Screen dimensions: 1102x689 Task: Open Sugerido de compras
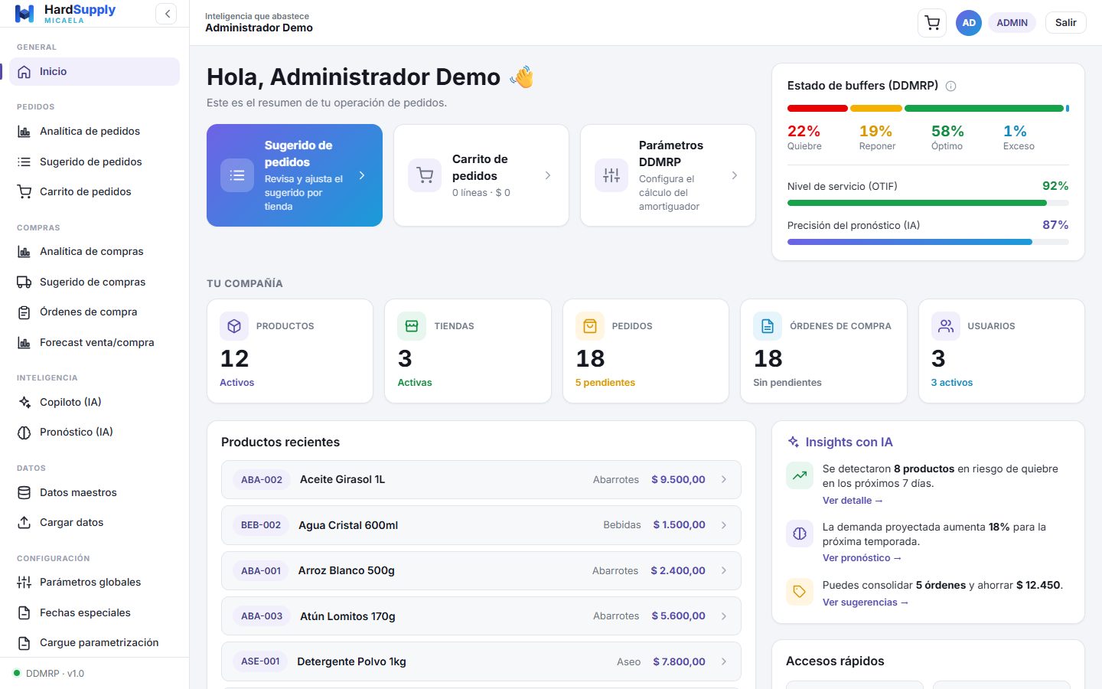(95, 282)
